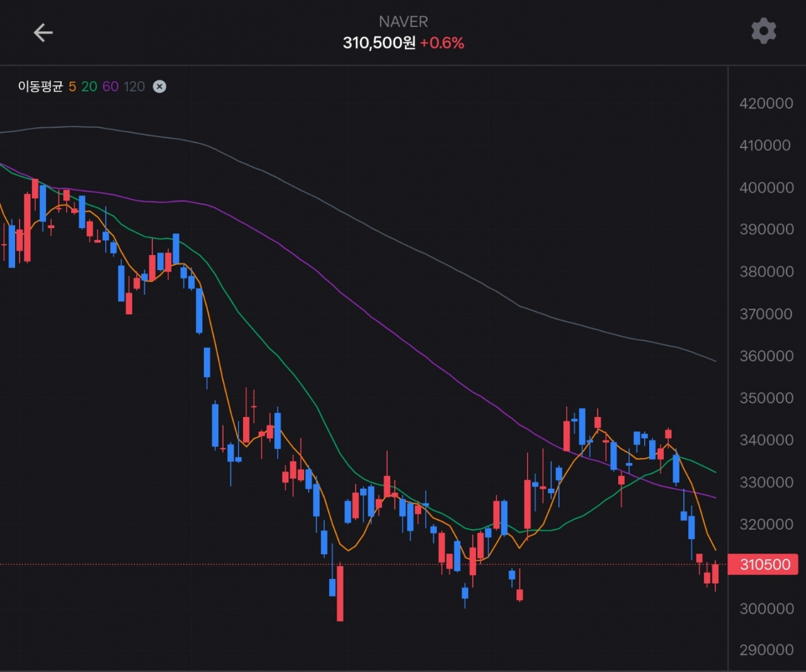This screenshot has width=806, height=672.
Task: Click the 420000 price axis label
Action: [766, 103]
